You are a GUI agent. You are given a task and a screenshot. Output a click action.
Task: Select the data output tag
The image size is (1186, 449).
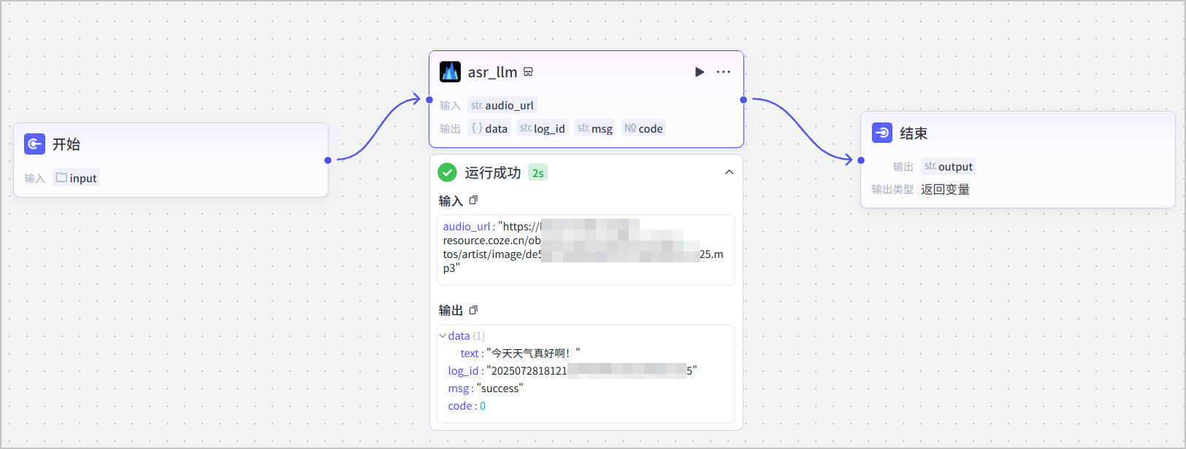pos(489,128)
